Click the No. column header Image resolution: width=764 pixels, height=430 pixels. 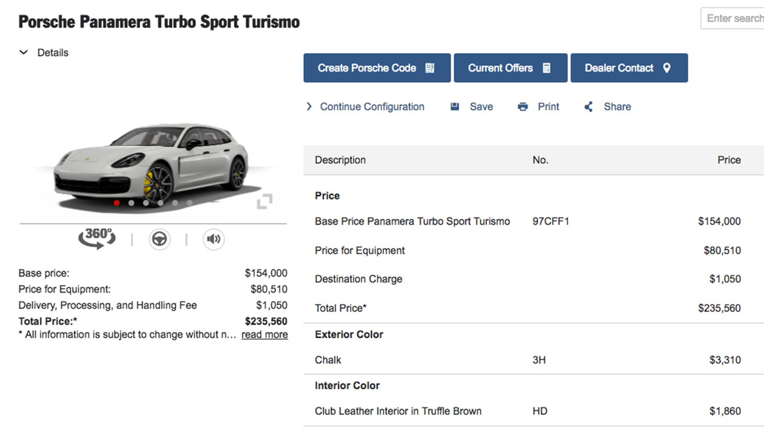(540, 160)
